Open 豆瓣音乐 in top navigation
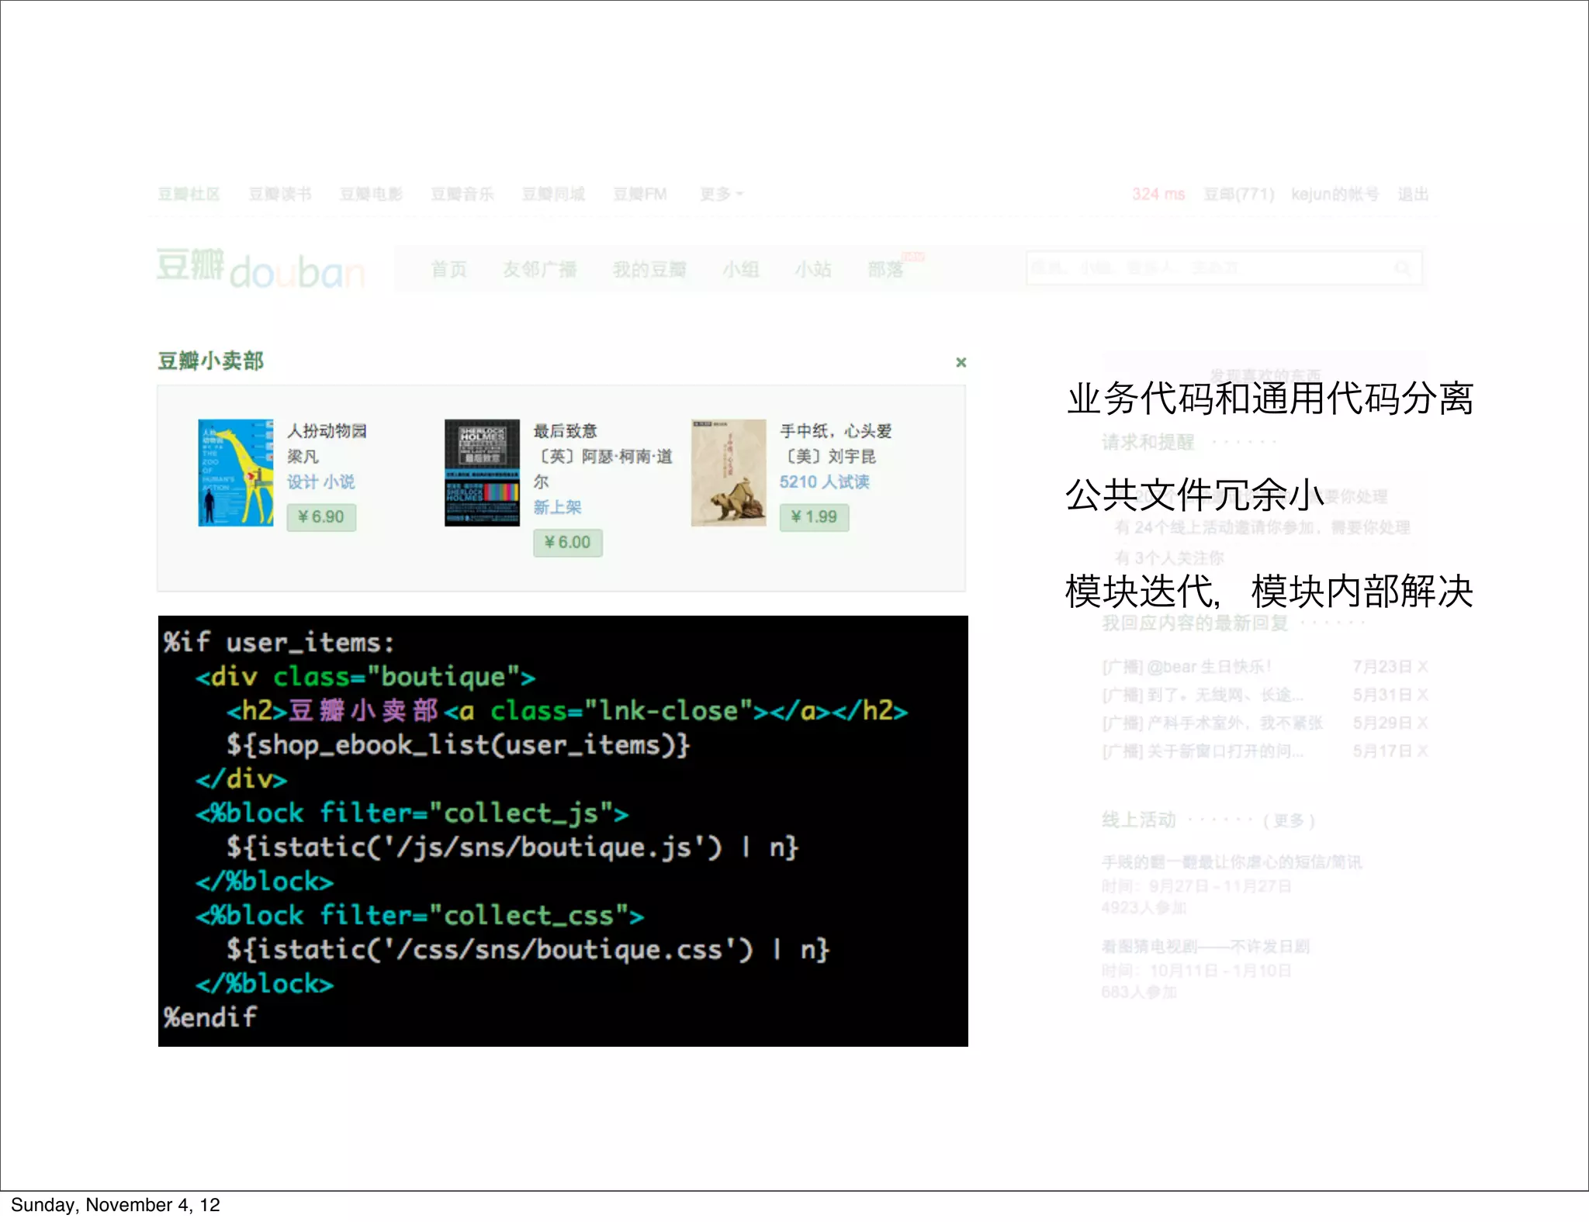The image size is (1589, 1222). pyautogui.click(x=462, y=194)
